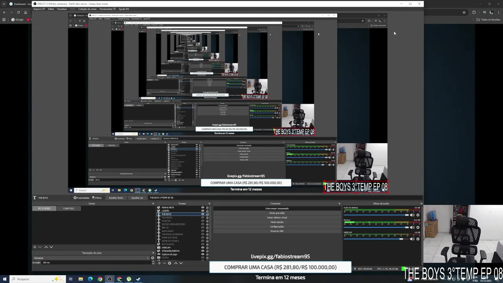Screen dimensions: 503x283
Task: Move the selected scene up
Action: (46, 247)
